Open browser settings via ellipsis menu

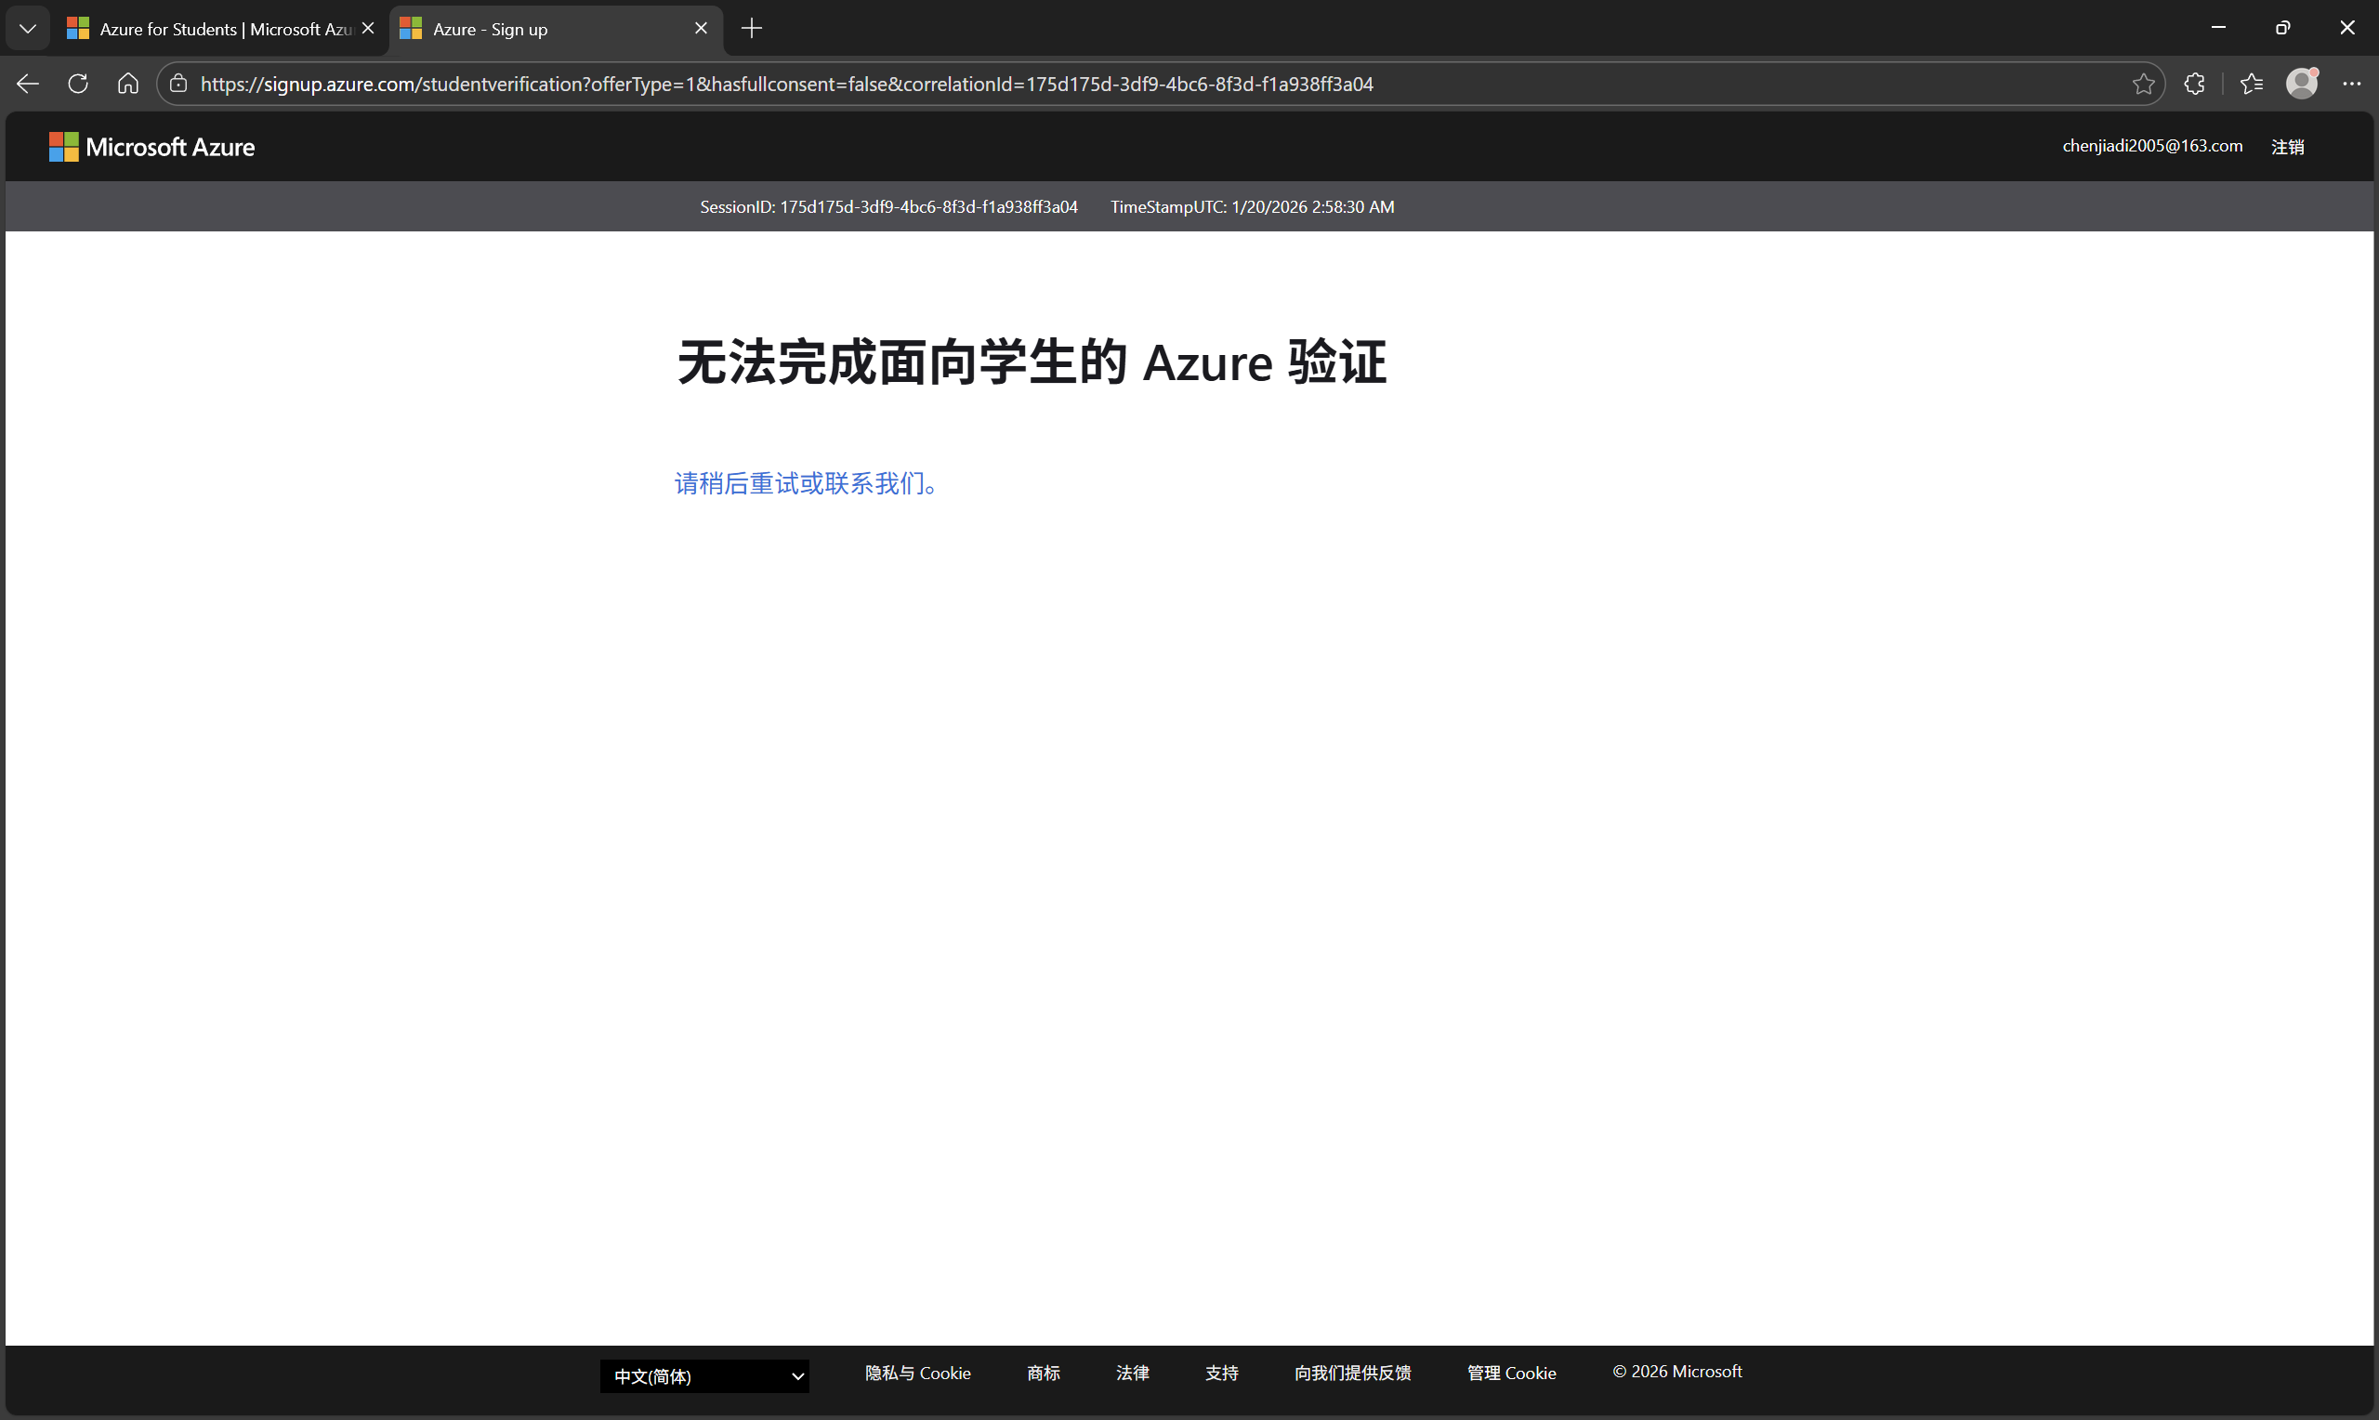[x=2353, y=84]
